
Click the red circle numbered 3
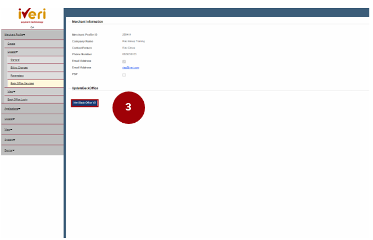pos(128,107)
